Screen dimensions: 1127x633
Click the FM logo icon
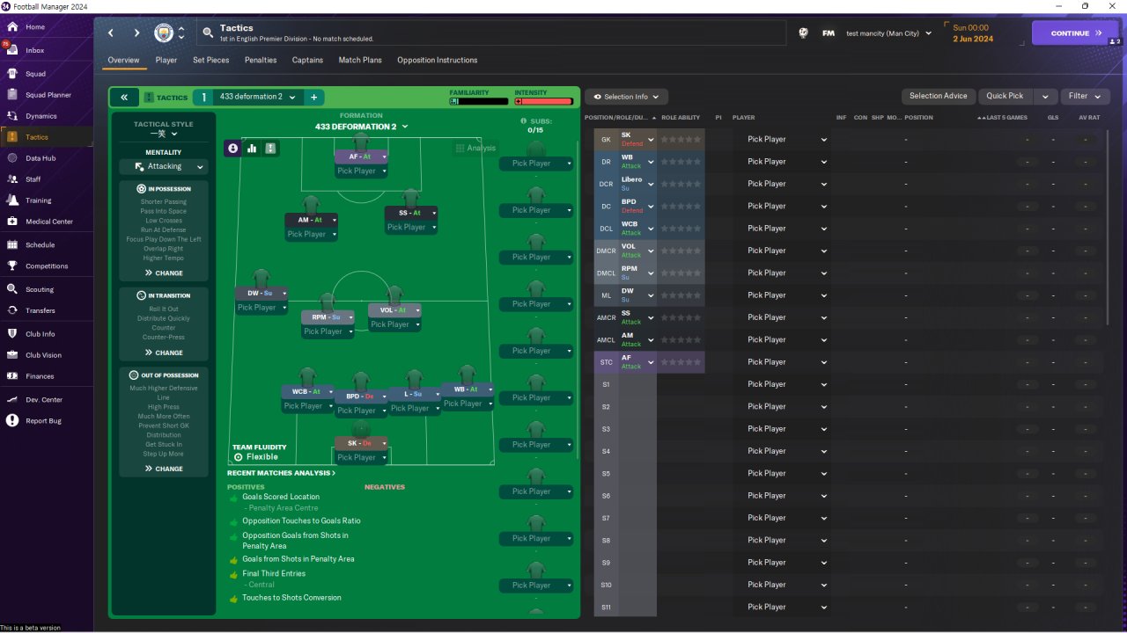pyautogui.click(x=829, y=33)
